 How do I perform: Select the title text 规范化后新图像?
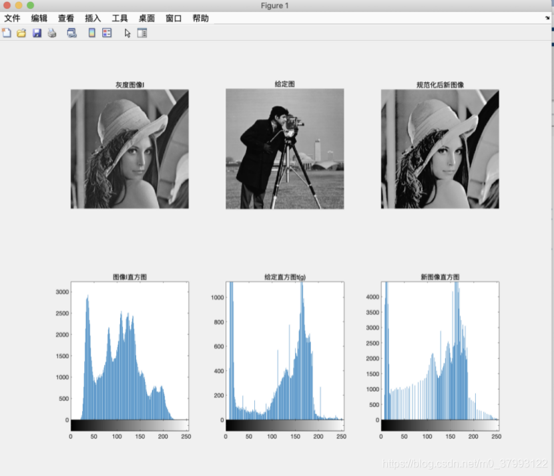[x=441, y=85]
